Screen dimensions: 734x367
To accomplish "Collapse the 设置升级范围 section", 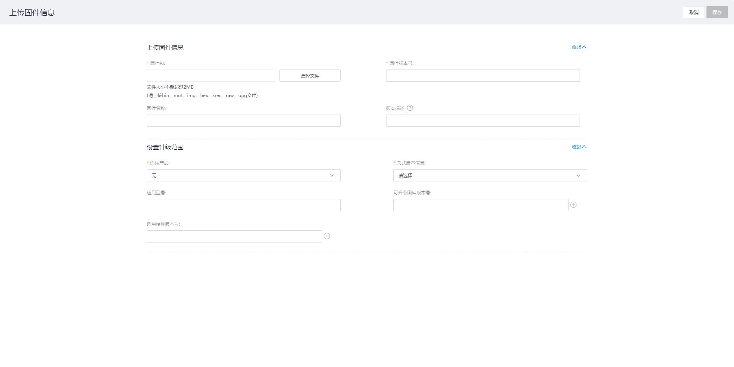I will [579, 147].
